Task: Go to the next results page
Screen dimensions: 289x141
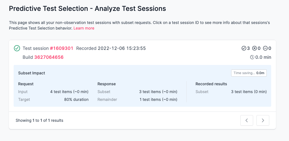Action: pyautogui.click(x=263, y=120)
